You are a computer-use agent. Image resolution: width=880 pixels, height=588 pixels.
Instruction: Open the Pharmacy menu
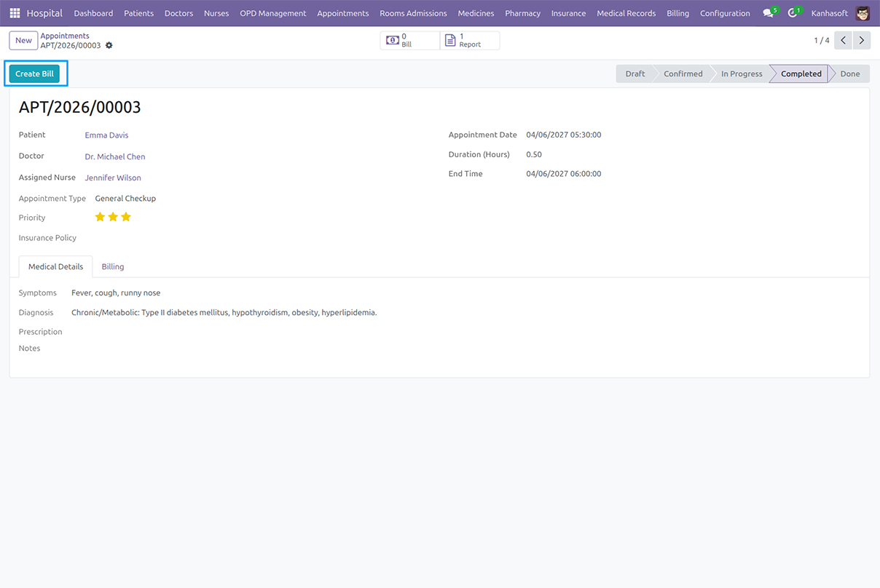click(x=522, y=13)
